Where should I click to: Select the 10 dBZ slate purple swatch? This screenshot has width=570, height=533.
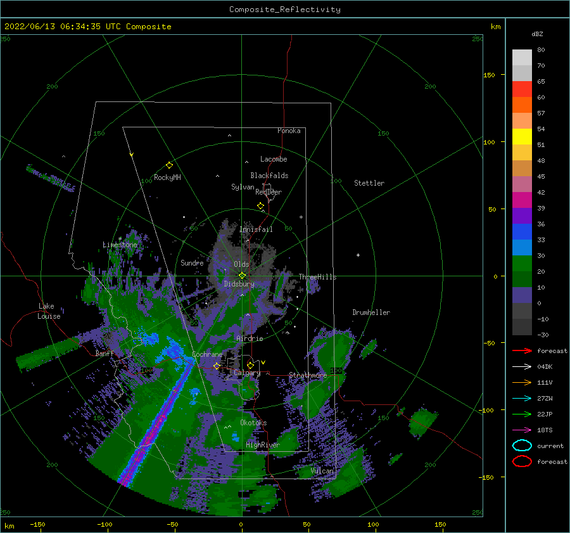click(522, 295)
